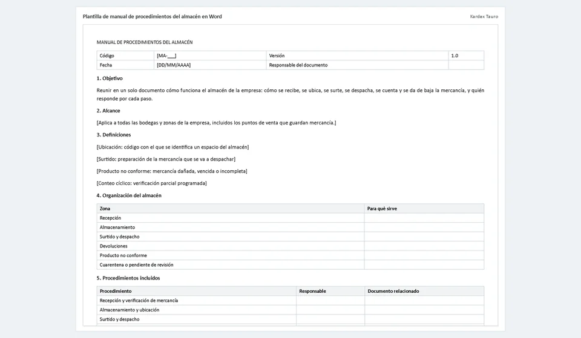Screen dimensions: 581x338
Task: Click the 'Responsable' column header
Action: 330,291
